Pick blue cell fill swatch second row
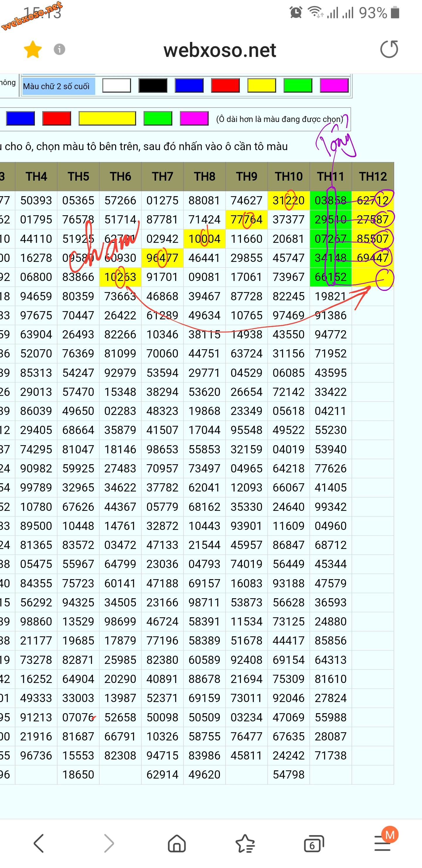This screenshot has width=422, height=868. click(x=21, y=118)
